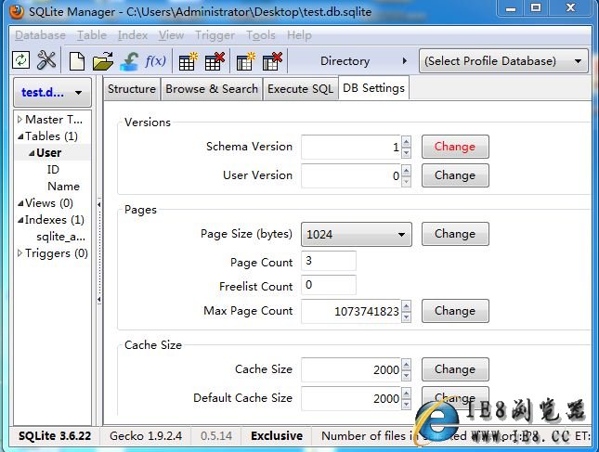Viewport: 599px width, 452px height.
Task: Select the ID column in tree
Action: point(53,170)
